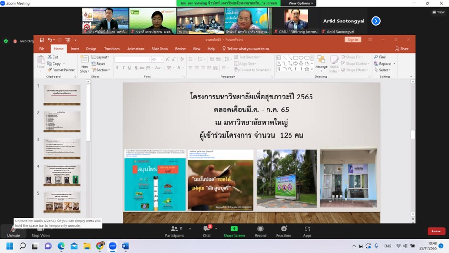Click Tell me what you want to do
Image resolution: width=449 pixels, height=253 pixels.
click(x=246, y=49)
